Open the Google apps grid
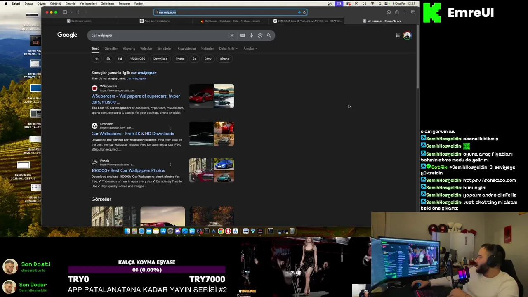The image size is (528, 297). pos(398,35)
